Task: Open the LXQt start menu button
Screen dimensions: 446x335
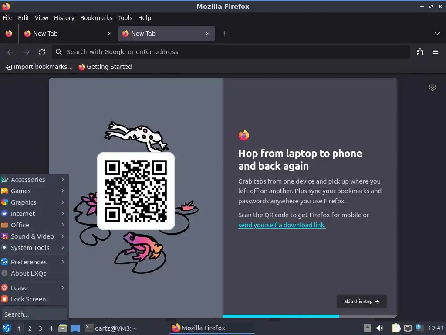Action: click(x=7, y=328)
